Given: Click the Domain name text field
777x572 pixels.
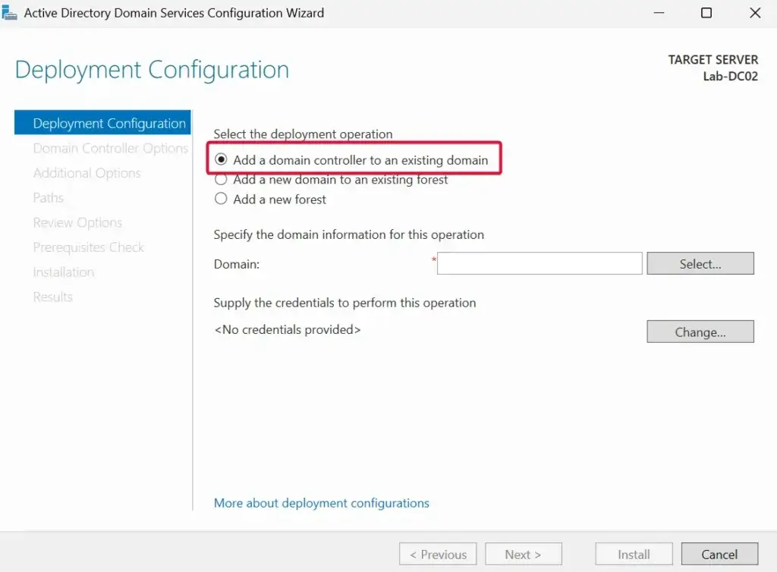Looking at the screenshot, I should [539, 264].
